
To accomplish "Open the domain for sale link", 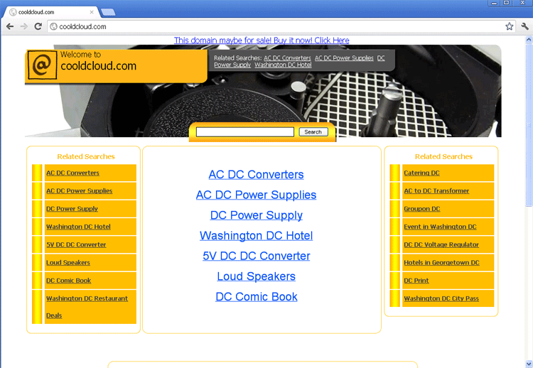I will 262,40.
